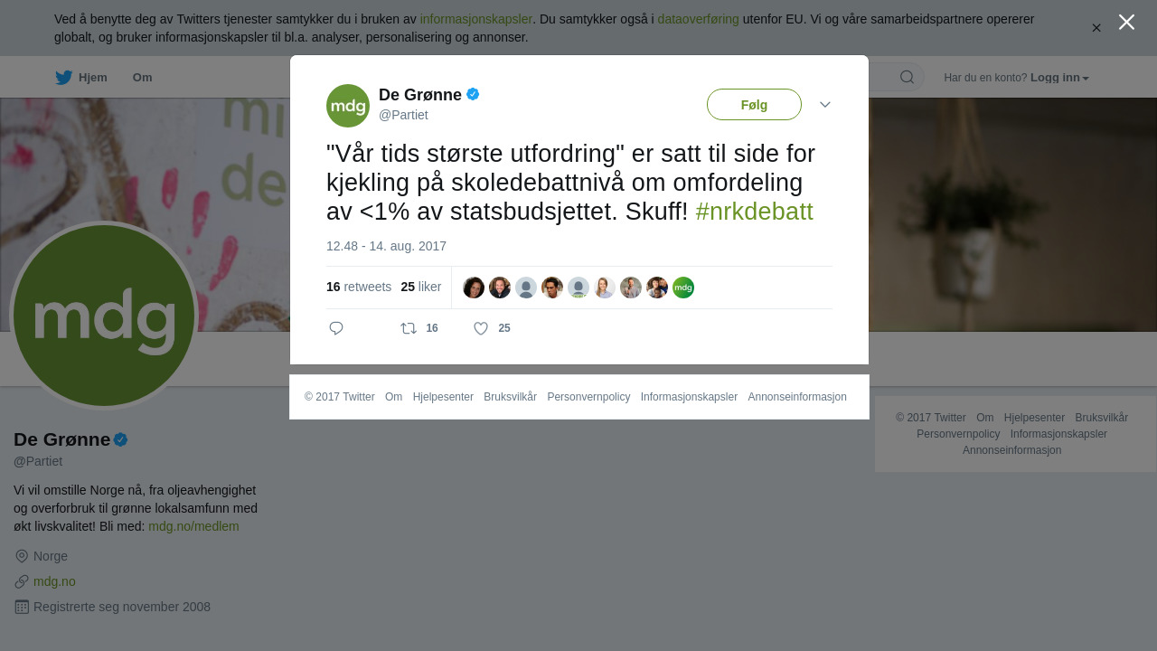Open the mdg avatar in tweet header
This screenshot has height=651, width=1157.
coord(348,106)
